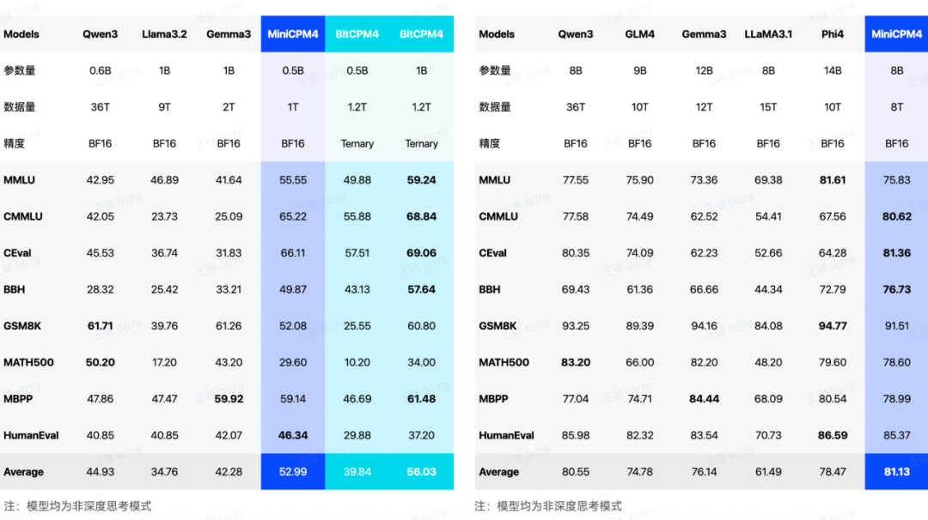
Task: Select the bold MBPP score 84.44
Action: pos(704,399)
